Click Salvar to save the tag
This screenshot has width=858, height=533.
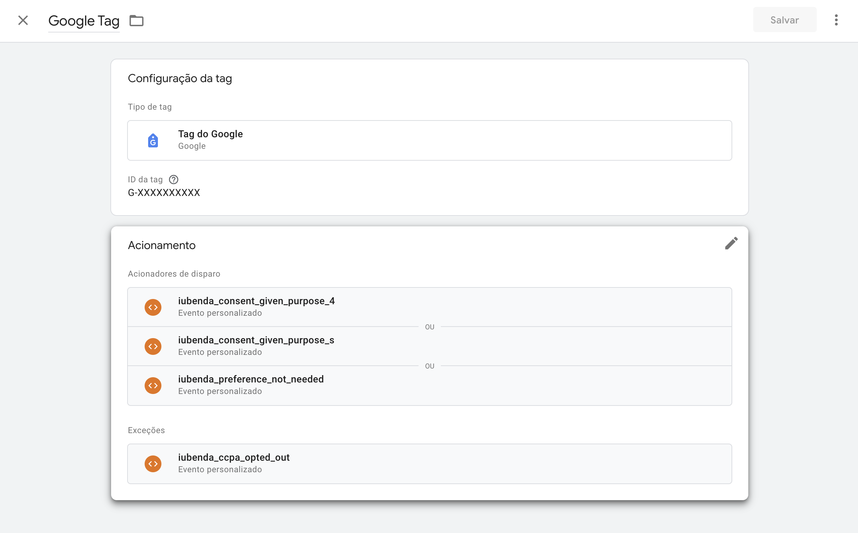(x=784, y=20)
